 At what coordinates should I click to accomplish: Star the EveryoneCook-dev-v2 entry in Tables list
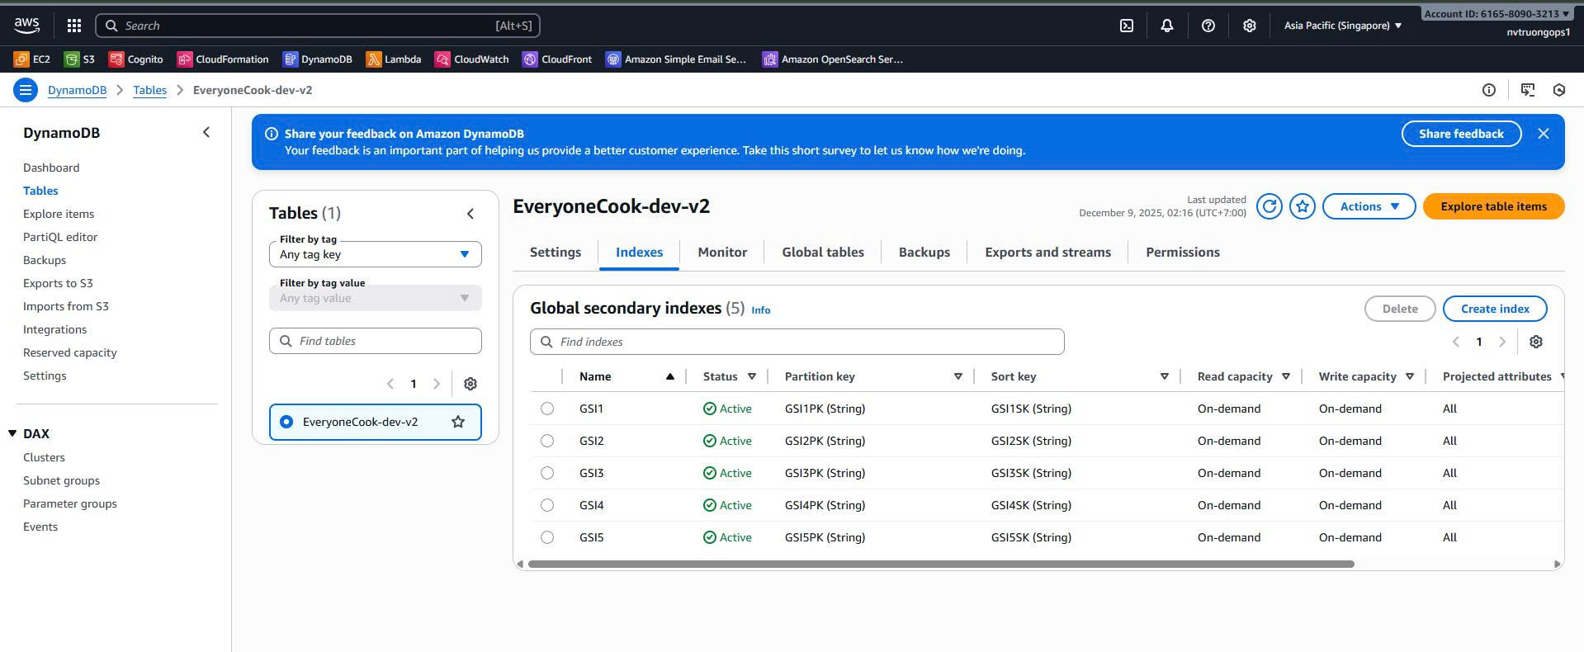click(x=458, y=422)
